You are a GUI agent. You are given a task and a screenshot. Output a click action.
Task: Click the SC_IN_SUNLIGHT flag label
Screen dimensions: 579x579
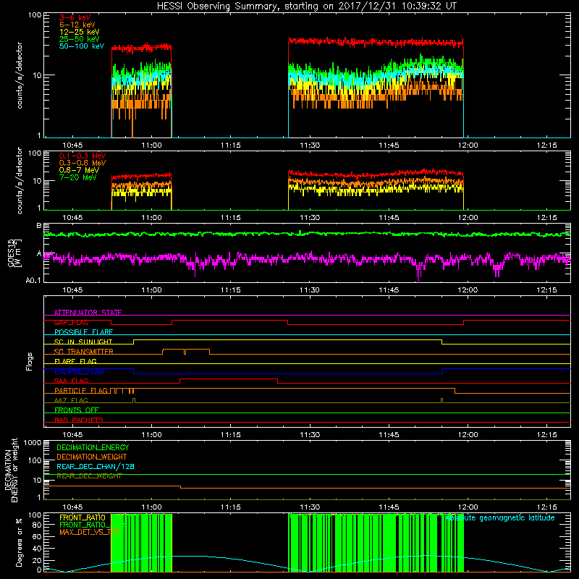click(83, 342)
